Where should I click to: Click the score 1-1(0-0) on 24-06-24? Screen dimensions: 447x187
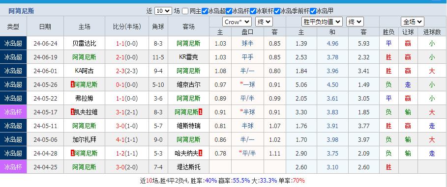pos(127,44)
